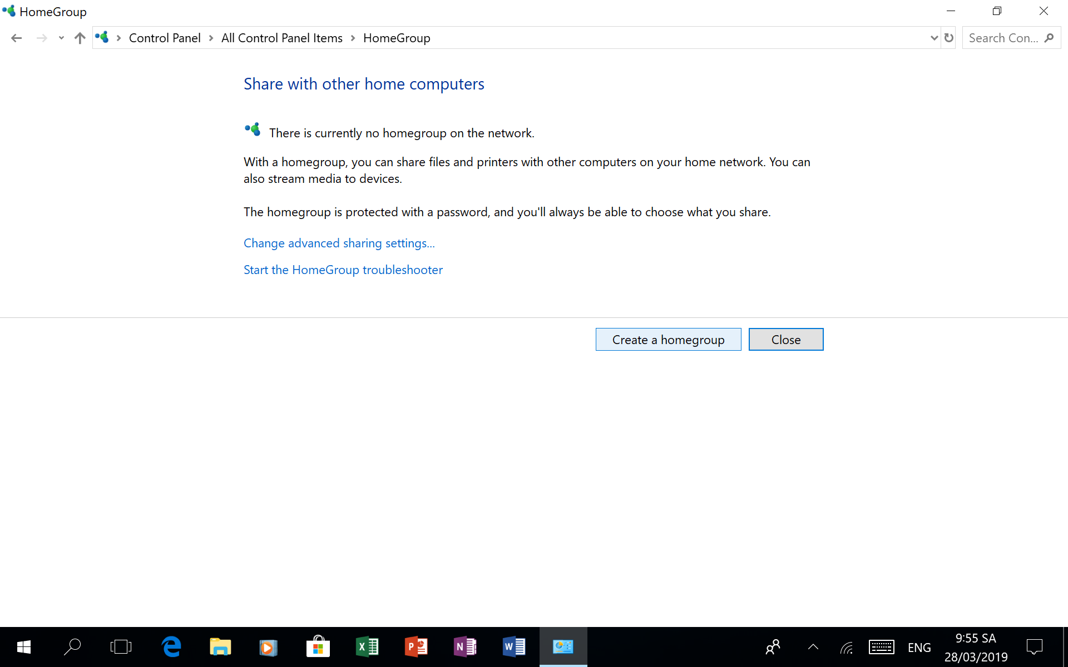Screen dimensions: 1068x667
Task: Open taskbar search
Action: coord(72,647)
